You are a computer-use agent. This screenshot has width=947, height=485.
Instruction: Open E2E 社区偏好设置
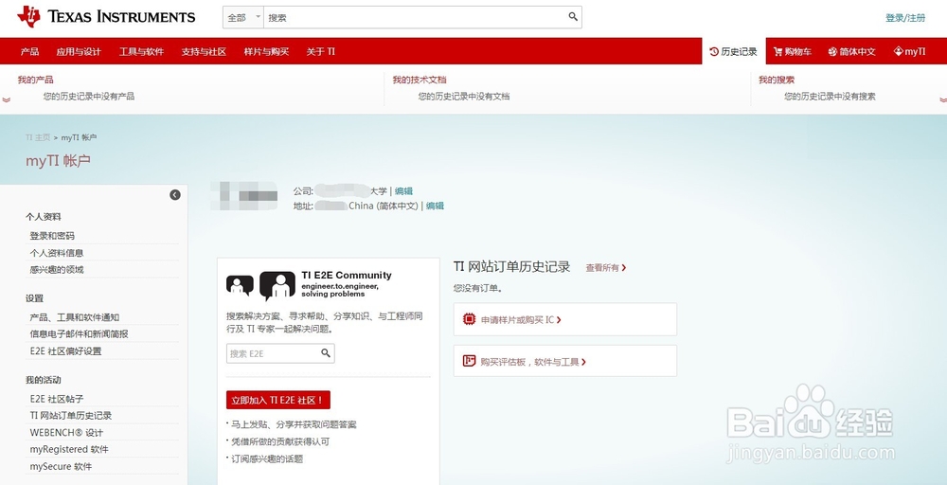pyautogui.click(x=66, y=350)
